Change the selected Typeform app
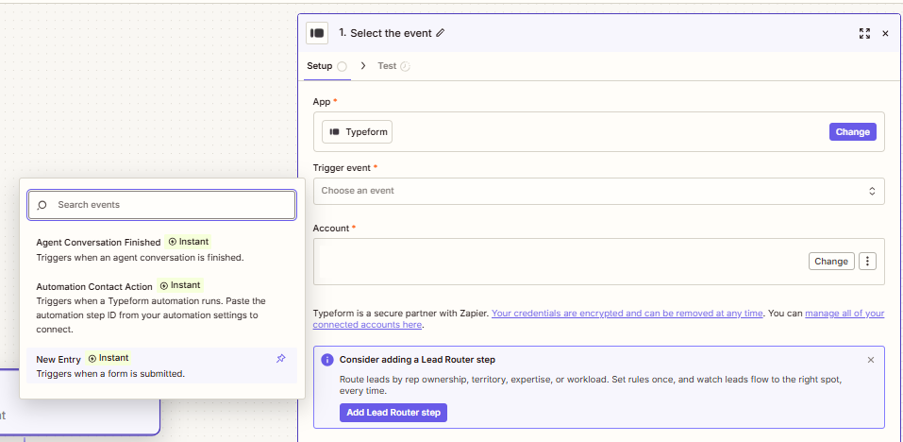 click(852, 132)
